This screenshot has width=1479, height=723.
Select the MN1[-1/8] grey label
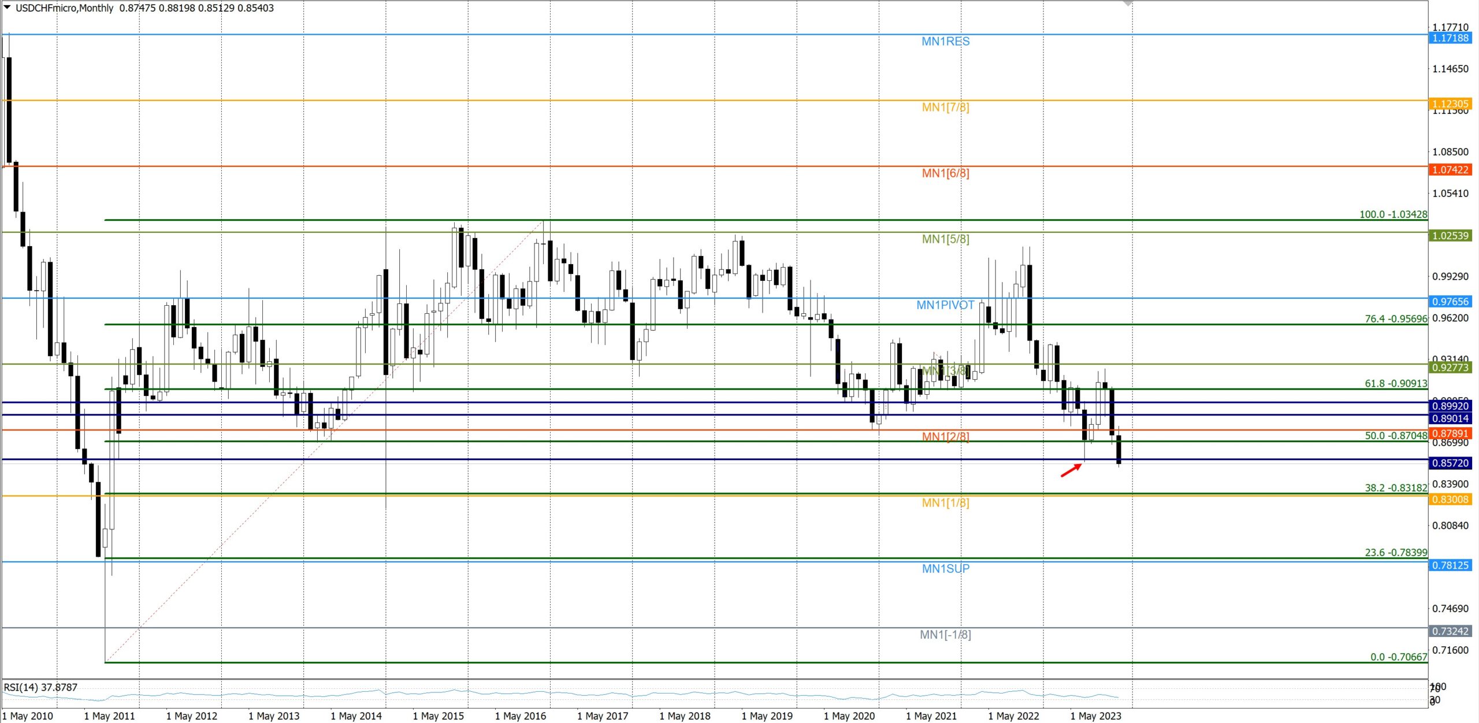click(x=945, y=635)
